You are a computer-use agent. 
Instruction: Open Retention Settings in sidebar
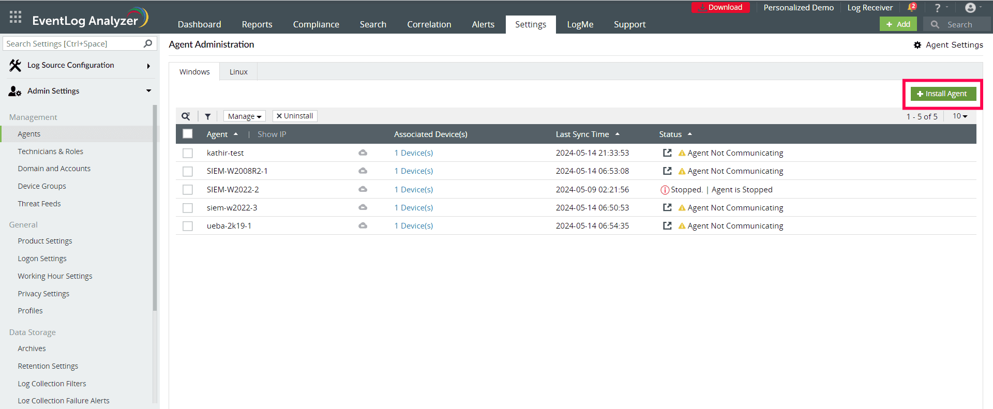[48, 366]
